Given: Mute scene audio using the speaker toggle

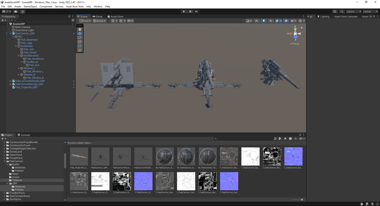Looking at the screenshot, I should pyautogui.click(x=271, y=21).
